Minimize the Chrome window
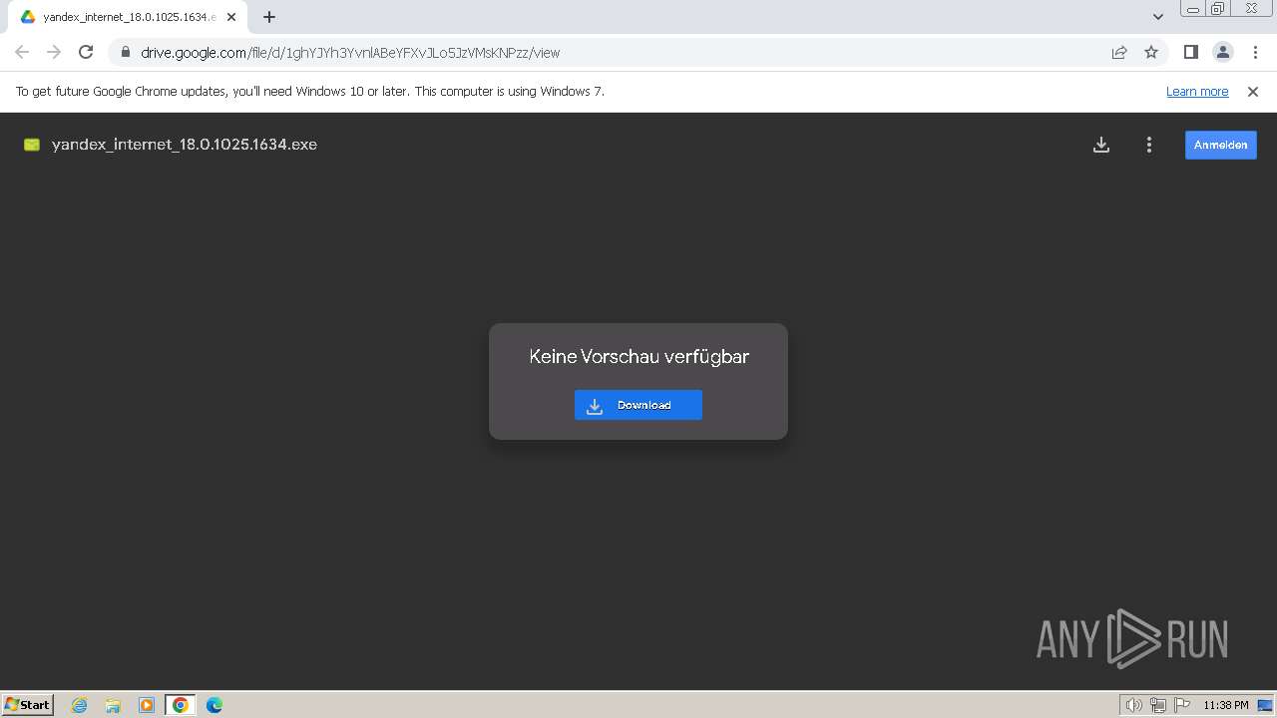This screenshot has width=1277, height=718. 1193,8
